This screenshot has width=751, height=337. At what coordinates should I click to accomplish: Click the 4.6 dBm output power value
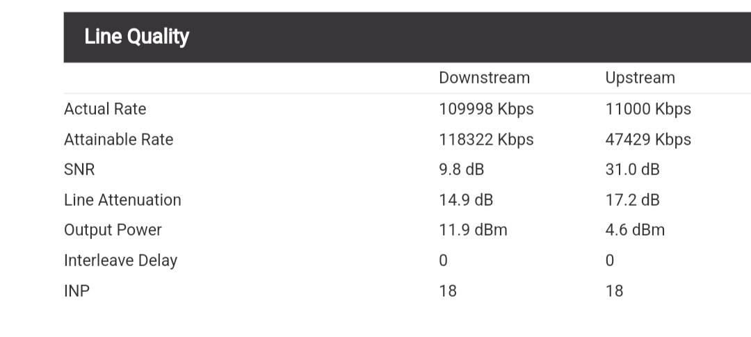pyautogui.click(x=635, y=230)
